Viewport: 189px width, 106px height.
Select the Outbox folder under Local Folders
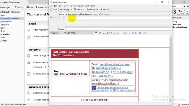(4, 41)
